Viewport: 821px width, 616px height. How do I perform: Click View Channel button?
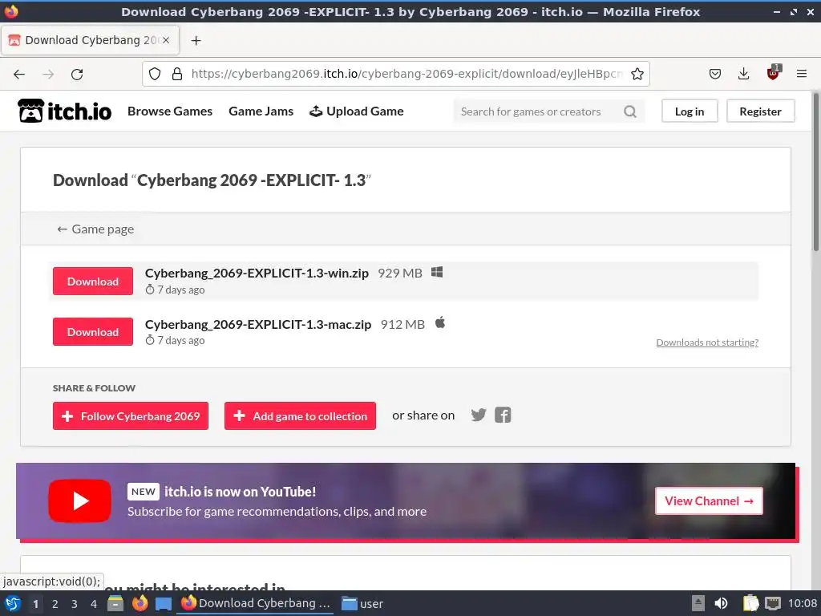click(709, 500)
